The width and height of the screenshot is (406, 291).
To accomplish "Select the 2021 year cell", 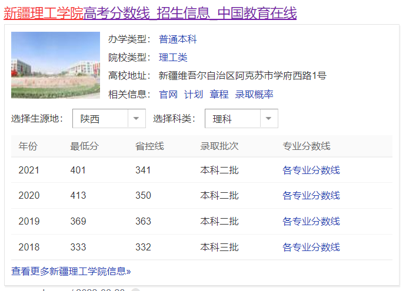I will click(29, 170).
